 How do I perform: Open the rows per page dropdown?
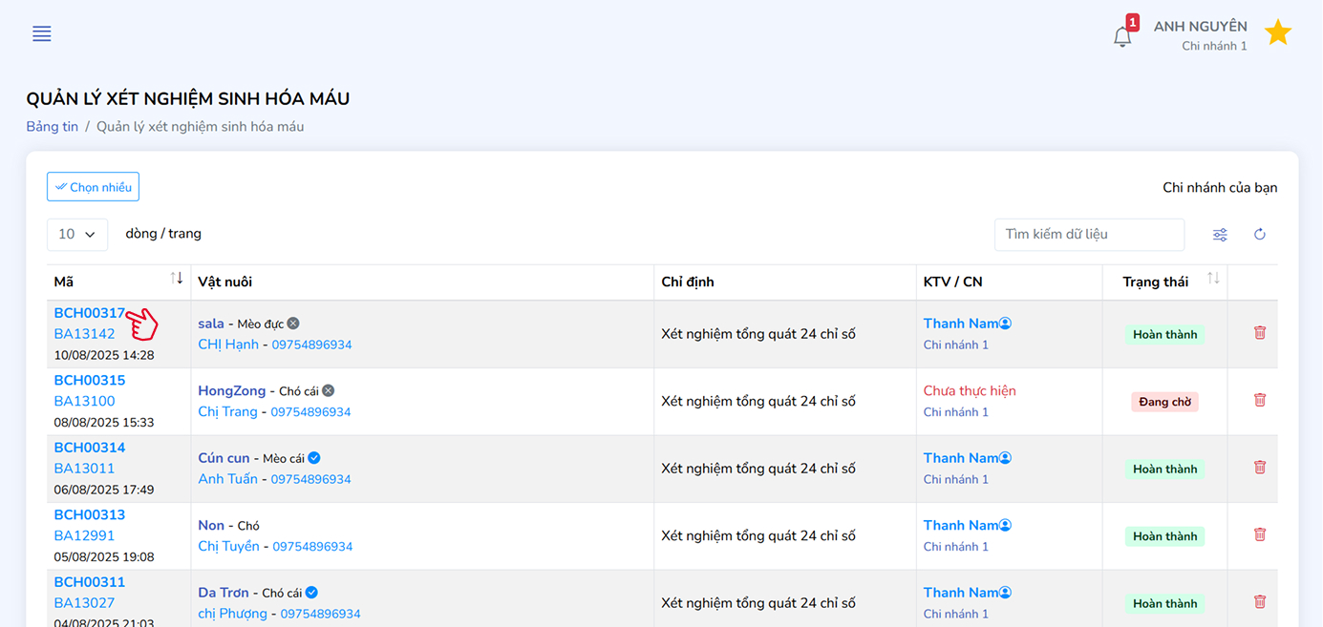(x=77, y=235)
